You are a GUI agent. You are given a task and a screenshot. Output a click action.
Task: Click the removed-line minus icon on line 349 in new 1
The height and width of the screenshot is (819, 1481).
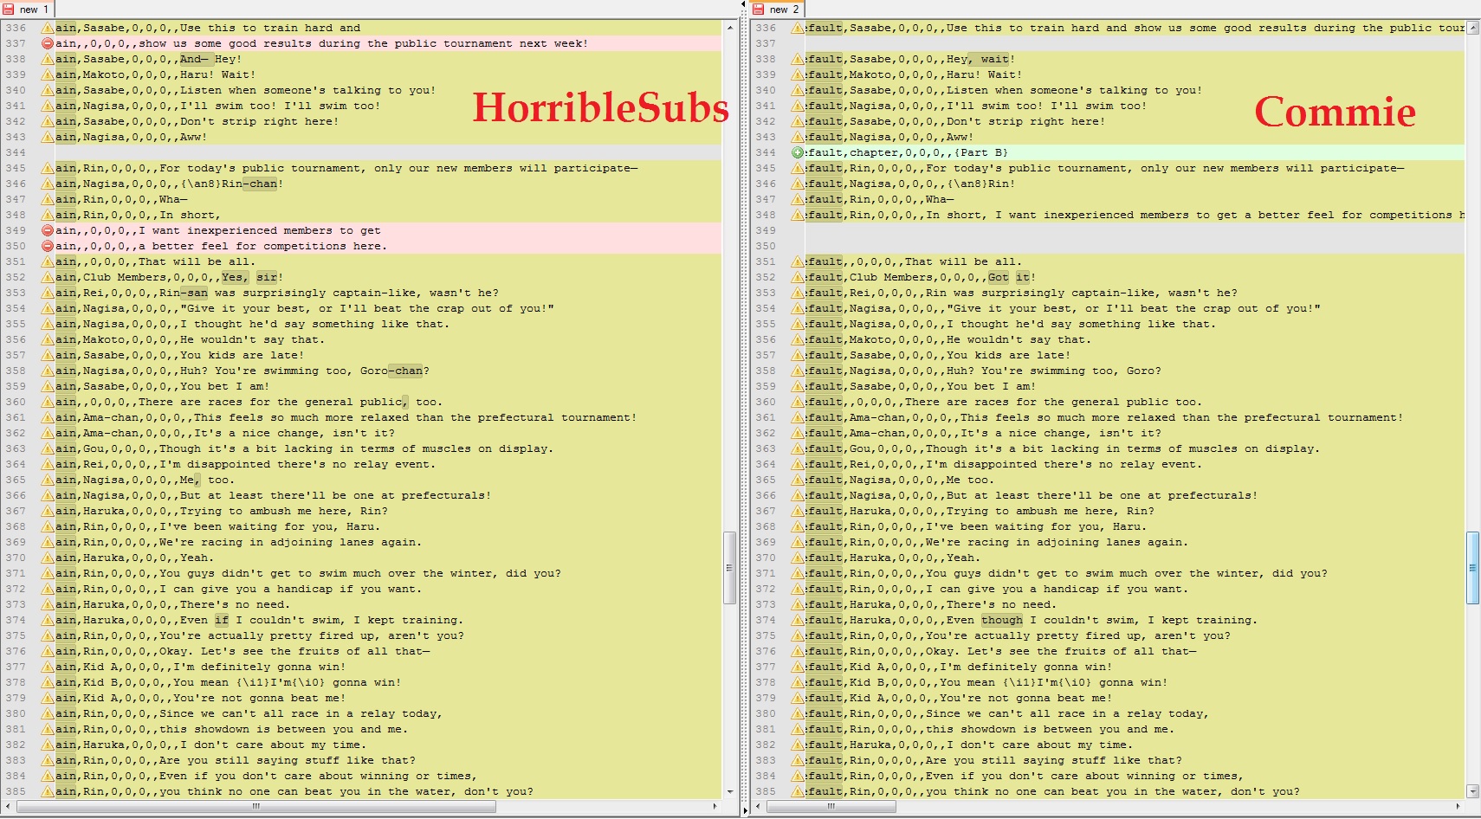[x=48, y=230]
